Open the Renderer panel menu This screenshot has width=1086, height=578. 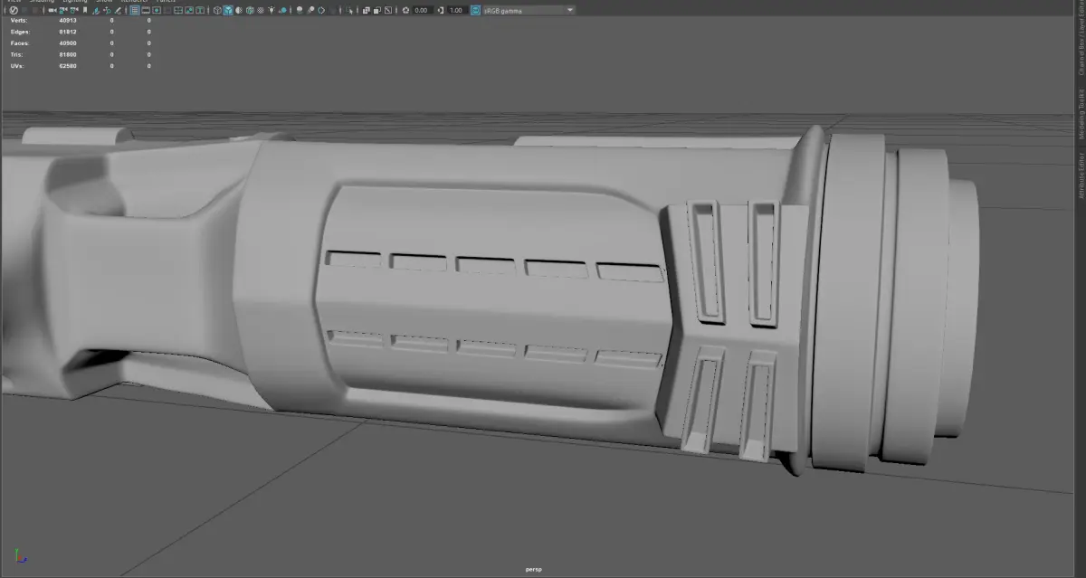pyautogui.click(x=133, y=1)
